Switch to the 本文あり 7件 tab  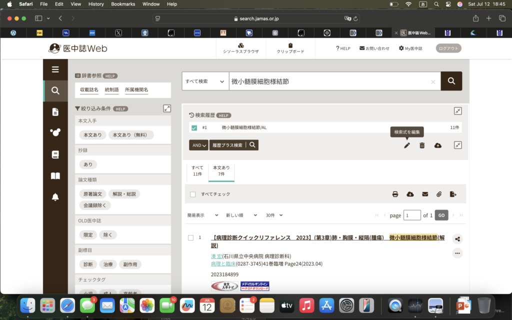pyautogui.click(x=222, y=170)
